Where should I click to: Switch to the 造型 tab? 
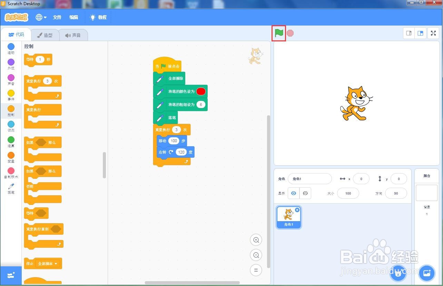coord(45,34)
